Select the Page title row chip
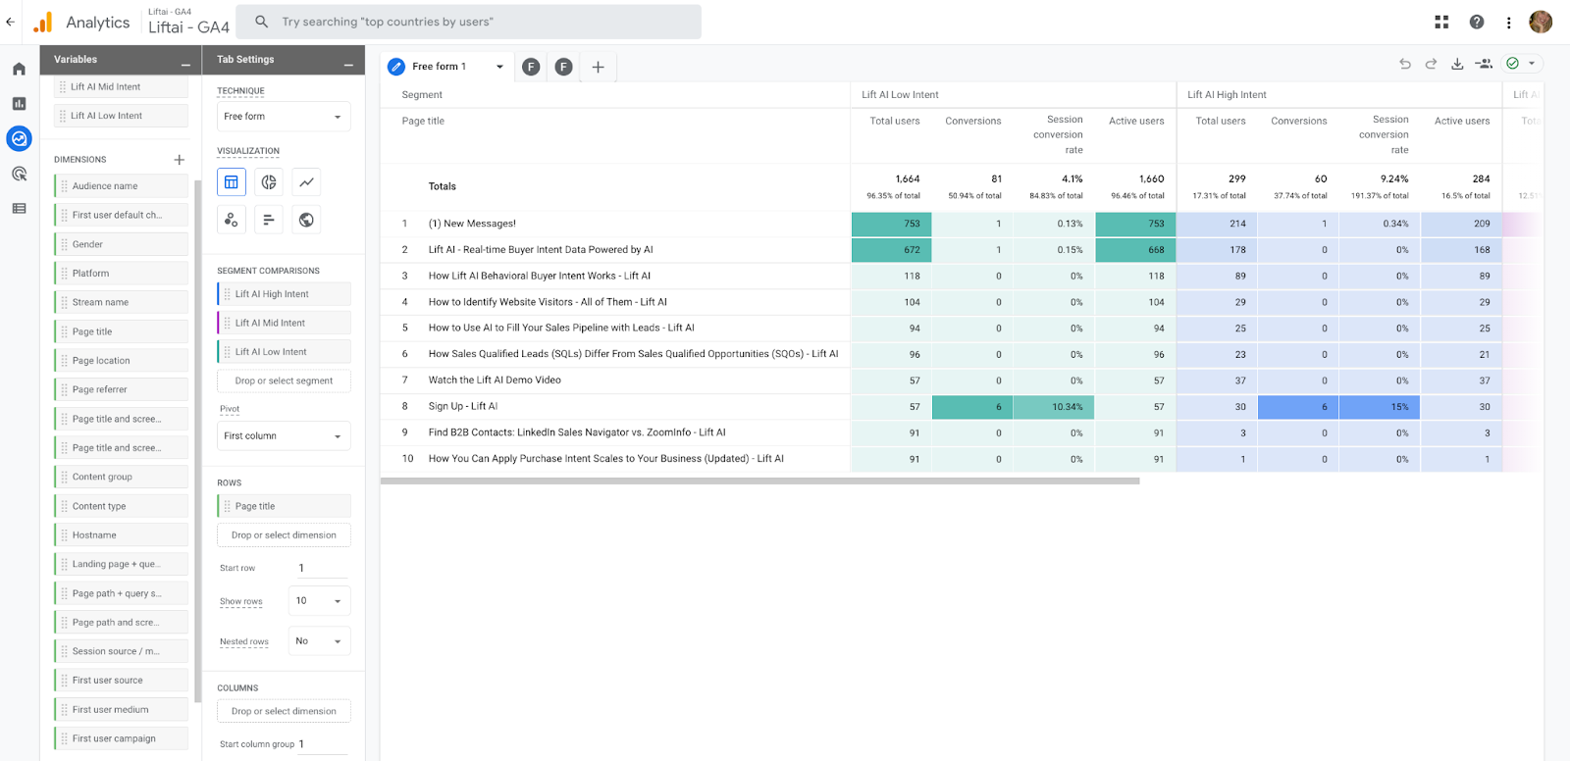 [284, 506]
